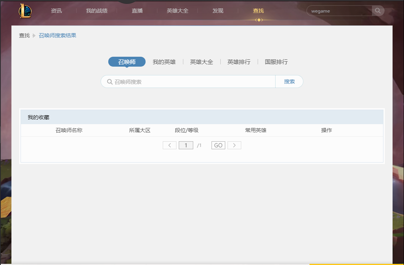Image resolution: width=404 pixels, height=265 pixels.
Task: Go to the 直播 navigation tab
Action: (137, 11)
